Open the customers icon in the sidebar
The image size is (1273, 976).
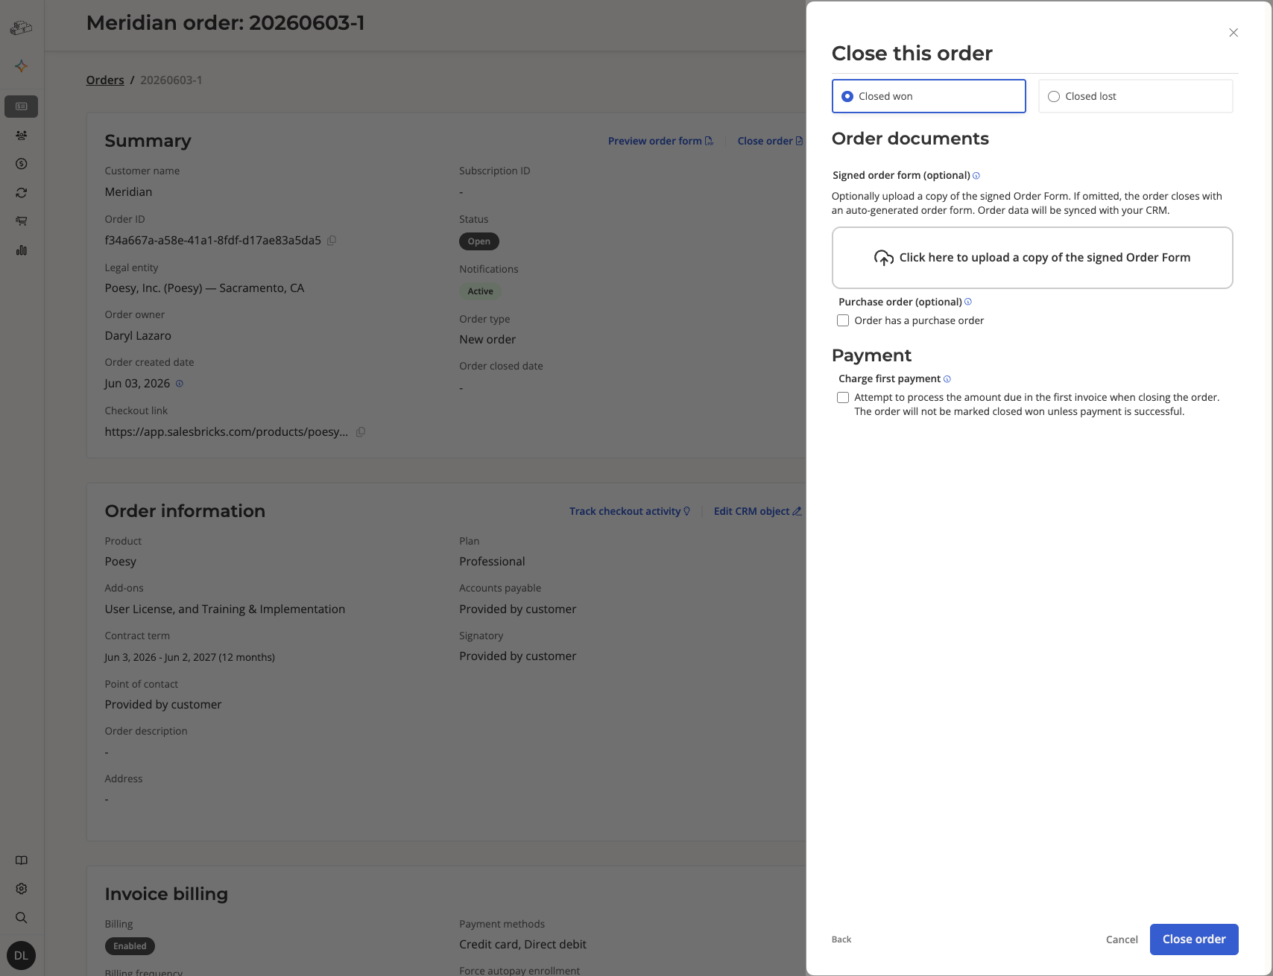click(x=22, y=135)
